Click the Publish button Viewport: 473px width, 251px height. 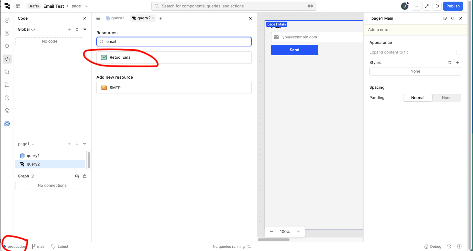(453, 6)
